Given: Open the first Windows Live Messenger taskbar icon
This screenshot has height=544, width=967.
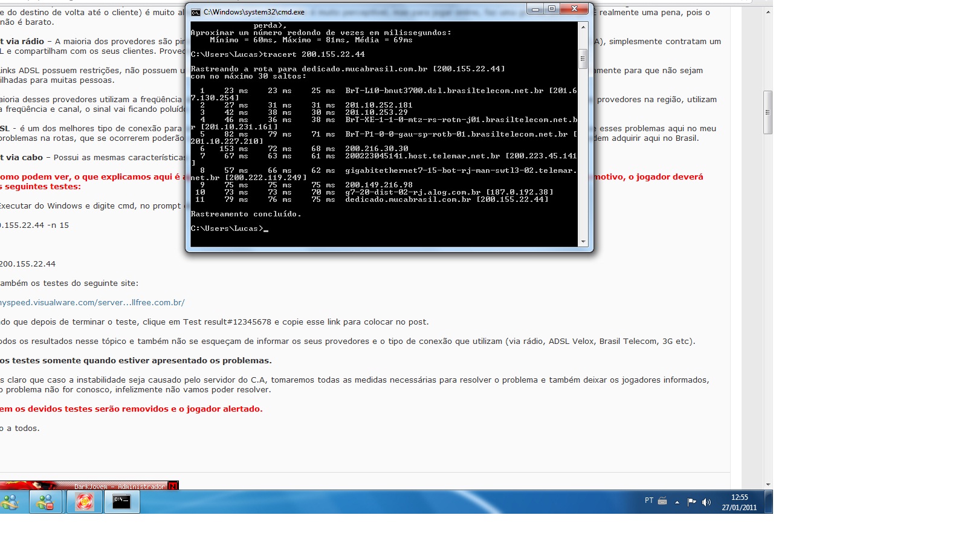Looking at the screenshot, I should tap(10, 502).
